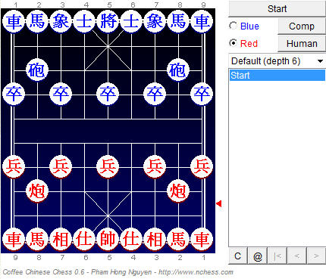Select the Start entry in move list
Screen dimensions: 326x279
(277, 76)
